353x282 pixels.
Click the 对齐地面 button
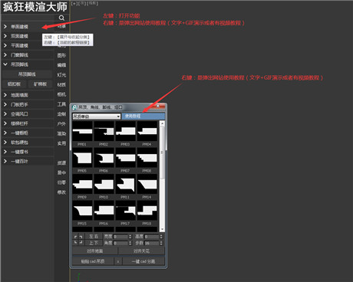click(95, 251)
